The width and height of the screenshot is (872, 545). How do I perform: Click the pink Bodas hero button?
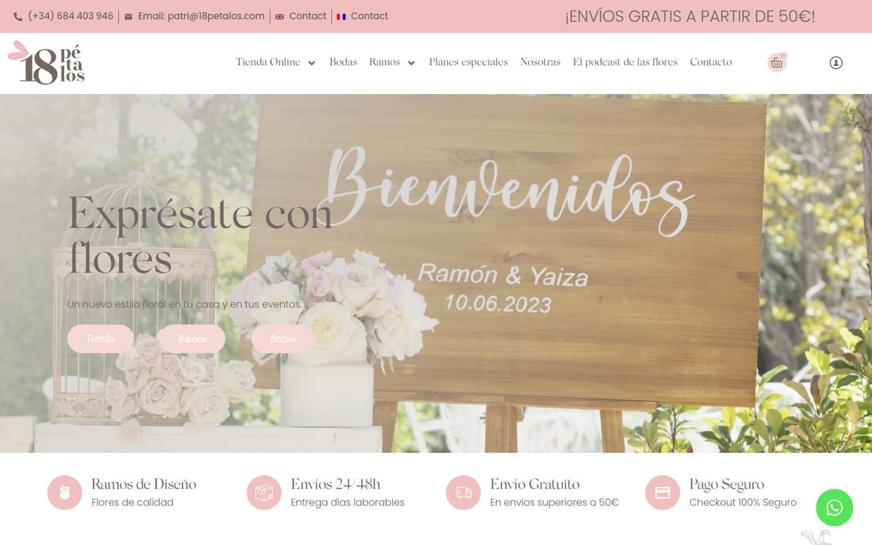pos(283,339)
